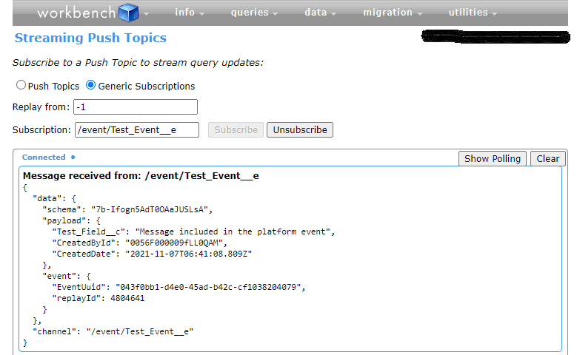Click the schema value line
Screen dimensions: 577x355
pos(127,209)
